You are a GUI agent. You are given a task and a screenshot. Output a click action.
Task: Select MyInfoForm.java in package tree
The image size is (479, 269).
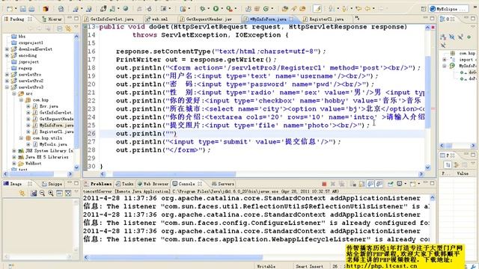click(x=53, y=126)
